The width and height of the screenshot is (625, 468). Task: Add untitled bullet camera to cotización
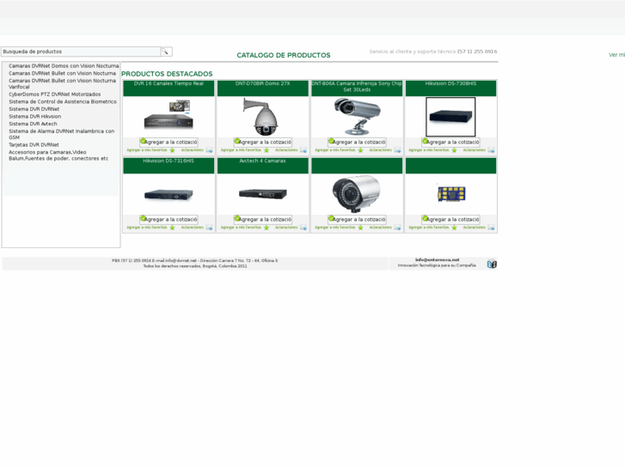(357, 220)
